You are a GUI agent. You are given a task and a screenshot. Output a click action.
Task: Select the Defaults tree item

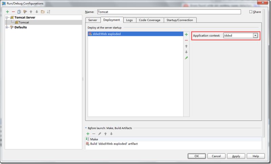tap(21, 27)
